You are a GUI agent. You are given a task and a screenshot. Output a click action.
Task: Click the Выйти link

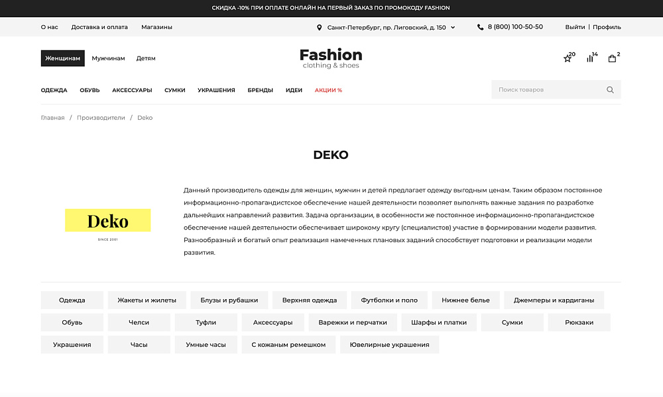pyautogui.click(x=574, y=27)
